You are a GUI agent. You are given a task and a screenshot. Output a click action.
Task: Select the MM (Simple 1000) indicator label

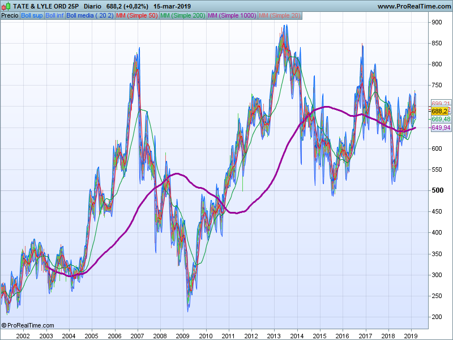[232, 16]
